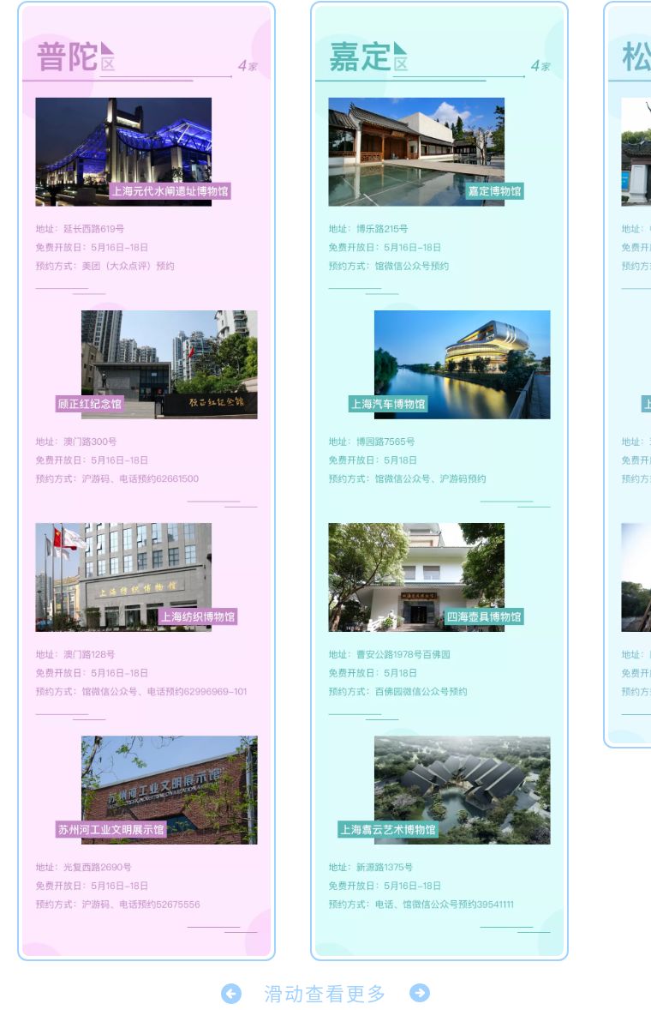Open the 四海壶具博物馆 photo
This screenshot has width=651, height=1010.
pyautogui.click(x=416, y=577)
